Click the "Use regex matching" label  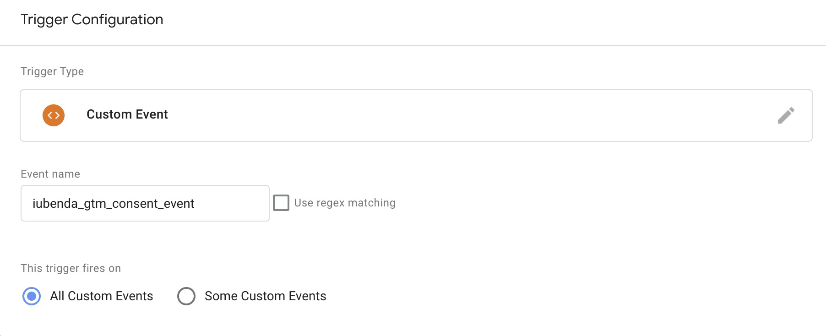coord(344,203)
